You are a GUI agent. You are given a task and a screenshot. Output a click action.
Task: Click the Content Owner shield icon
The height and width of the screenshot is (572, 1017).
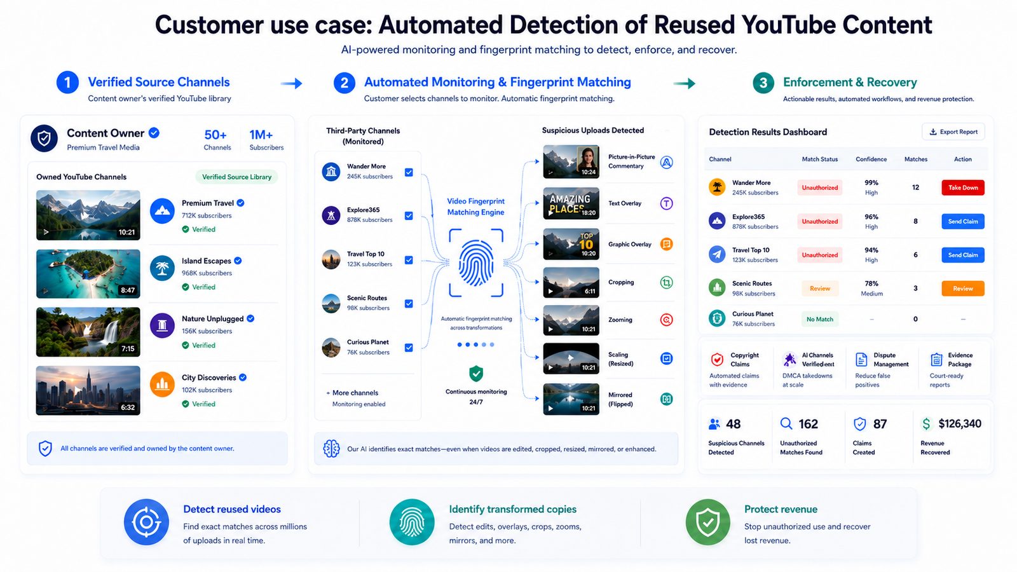pos(44,138)
